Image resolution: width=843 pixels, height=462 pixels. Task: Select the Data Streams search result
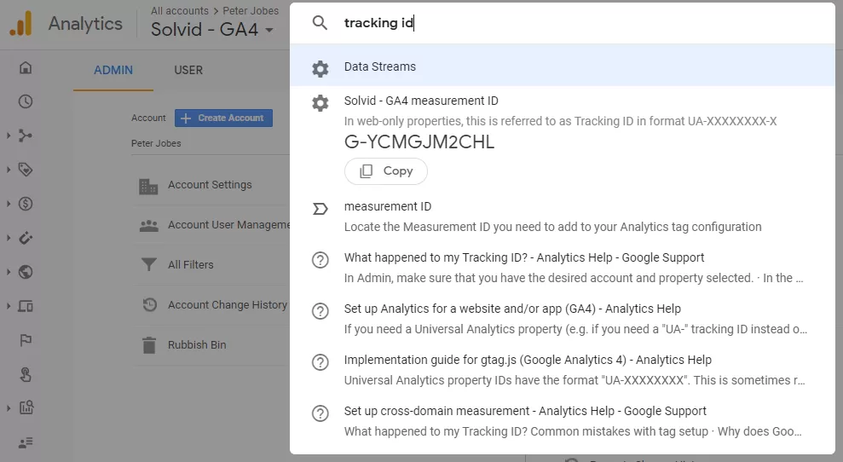tap(563, 65)
